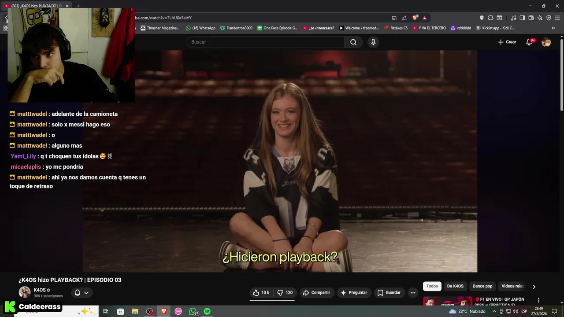The height and width of the screenshot is (317, 564).
Task: Select the Dance pop filter chip
Action: pyautogui.click(x=482, y=286)
